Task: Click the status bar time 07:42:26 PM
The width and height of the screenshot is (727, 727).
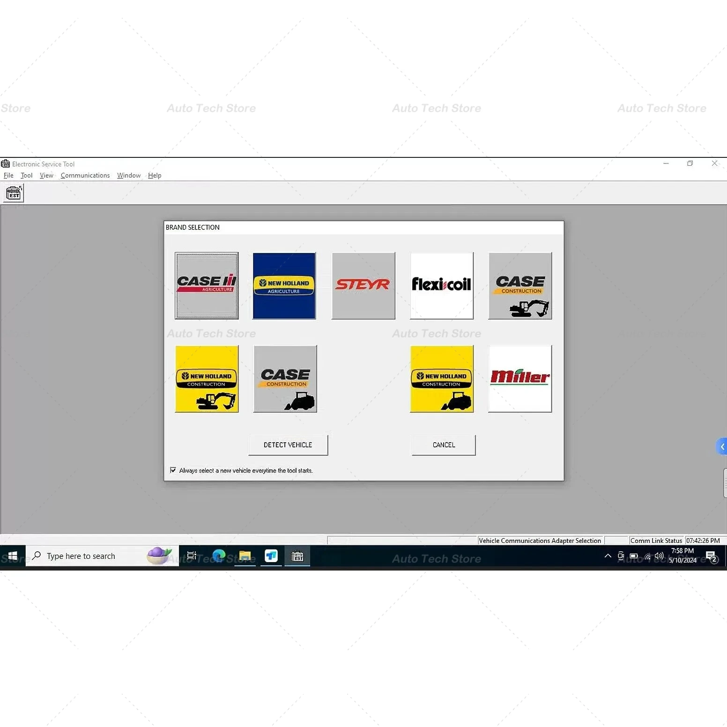Action: pos(703,541)
